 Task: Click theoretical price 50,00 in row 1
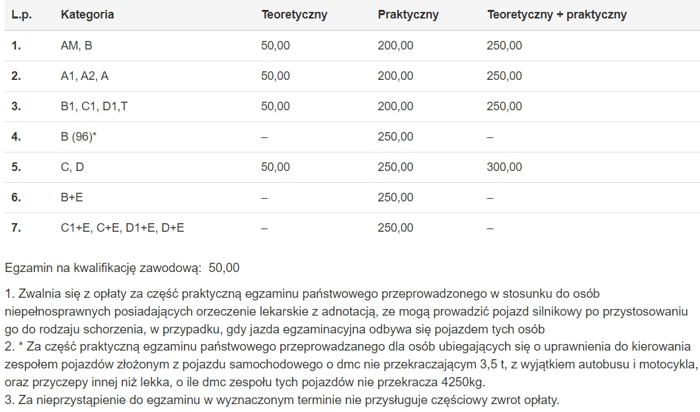(x=276, y=46)
